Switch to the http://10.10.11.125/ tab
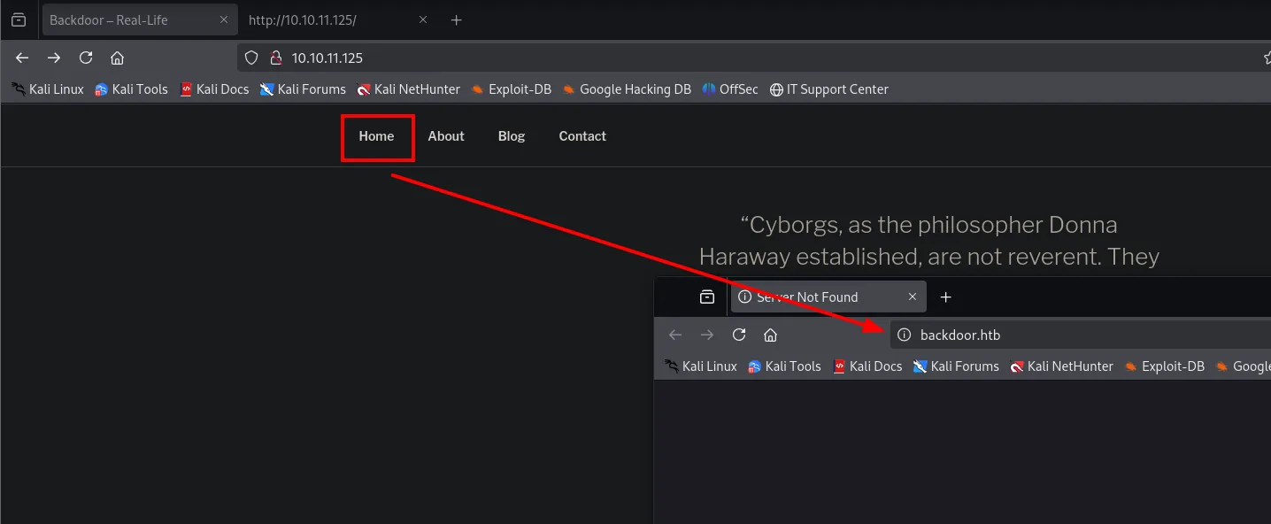The height and width of the screenshot is (524, 1271). [338, 19]
